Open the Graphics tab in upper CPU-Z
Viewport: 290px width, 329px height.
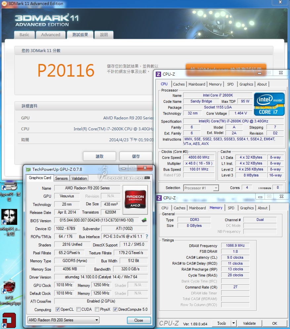(x=246, y=84)
